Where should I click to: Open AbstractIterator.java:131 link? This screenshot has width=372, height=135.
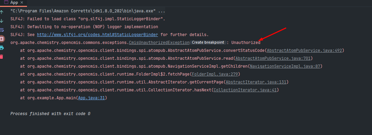(256, 82)
